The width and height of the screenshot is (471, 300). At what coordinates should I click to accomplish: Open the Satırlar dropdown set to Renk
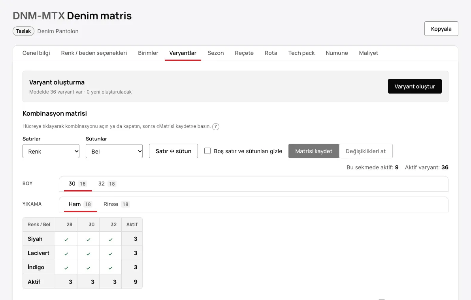51,151
